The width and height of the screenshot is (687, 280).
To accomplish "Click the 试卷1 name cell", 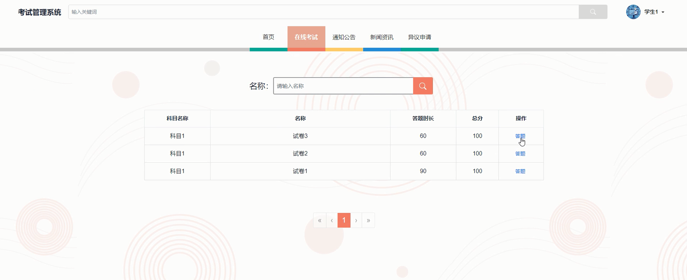I will click(300, 171).
